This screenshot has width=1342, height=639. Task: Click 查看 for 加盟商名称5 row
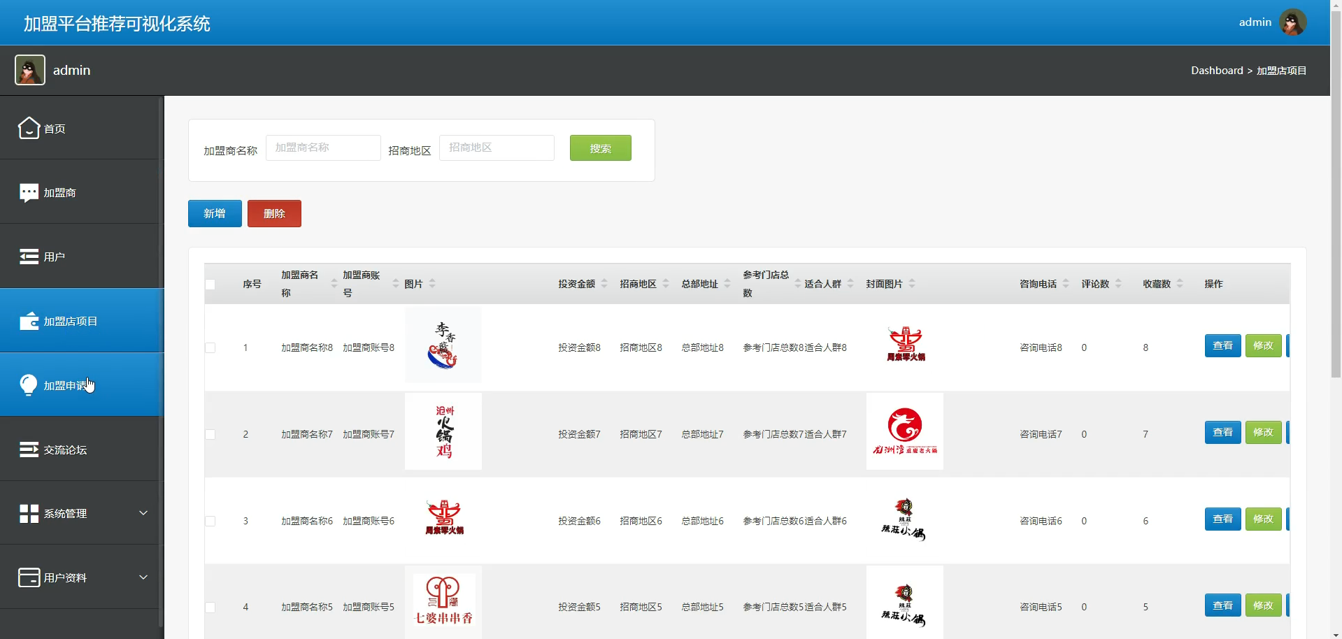coord(1222,605)
